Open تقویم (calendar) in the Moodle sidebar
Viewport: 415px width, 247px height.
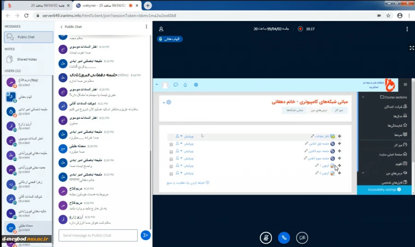pyautogui.click(x=401, y=164)
